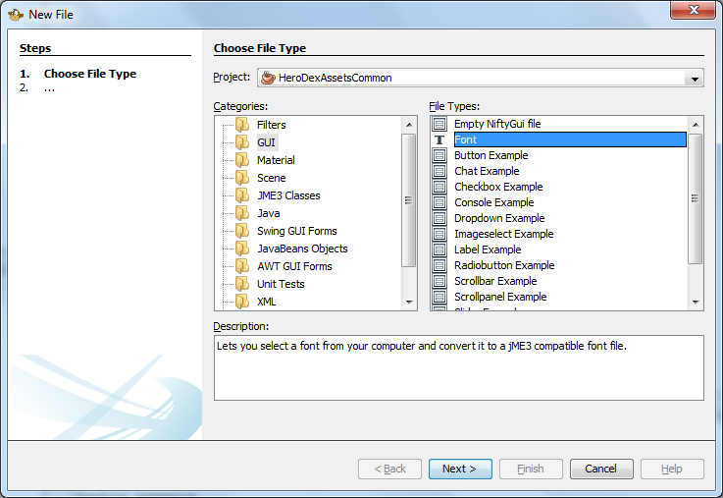
Task: Choose Dropdown Example file type
Action: 498,218
